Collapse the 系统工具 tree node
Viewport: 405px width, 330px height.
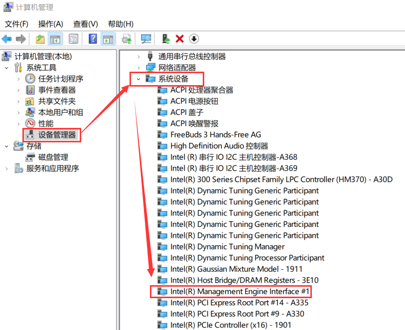click(6, 68)
